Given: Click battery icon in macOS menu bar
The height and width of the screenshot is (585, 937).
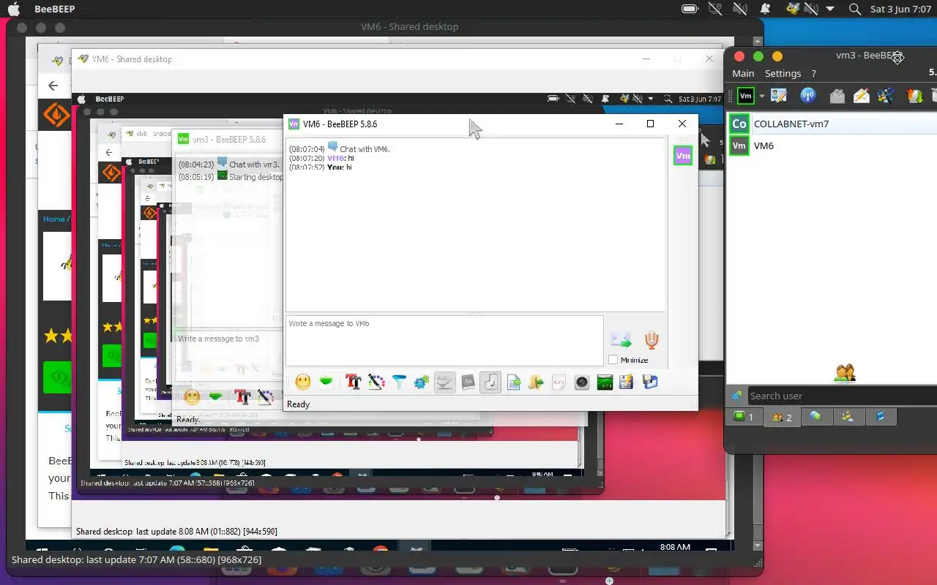Looking at the screenshot, I should click(690, 9).
